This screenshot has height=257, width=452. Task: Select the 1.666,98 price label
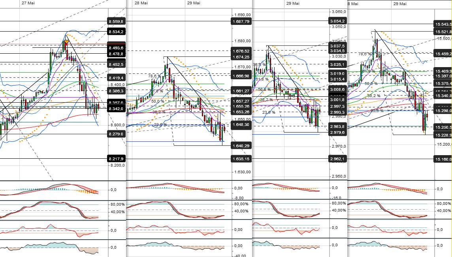pyautogui.click(x=241, y=76)
